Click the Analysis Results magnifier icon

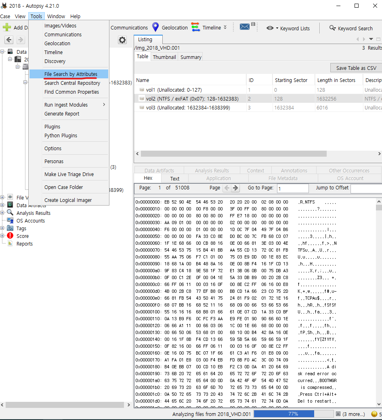[10, 213]
